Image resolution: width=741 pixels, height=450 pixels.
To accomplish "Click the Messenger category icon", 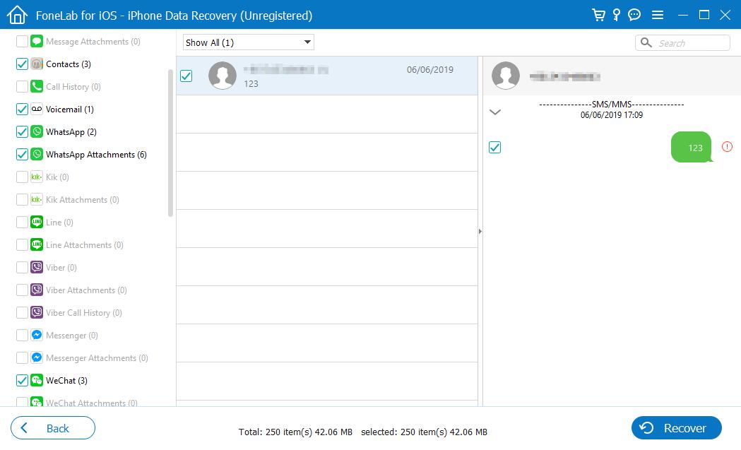I will 37,335.
